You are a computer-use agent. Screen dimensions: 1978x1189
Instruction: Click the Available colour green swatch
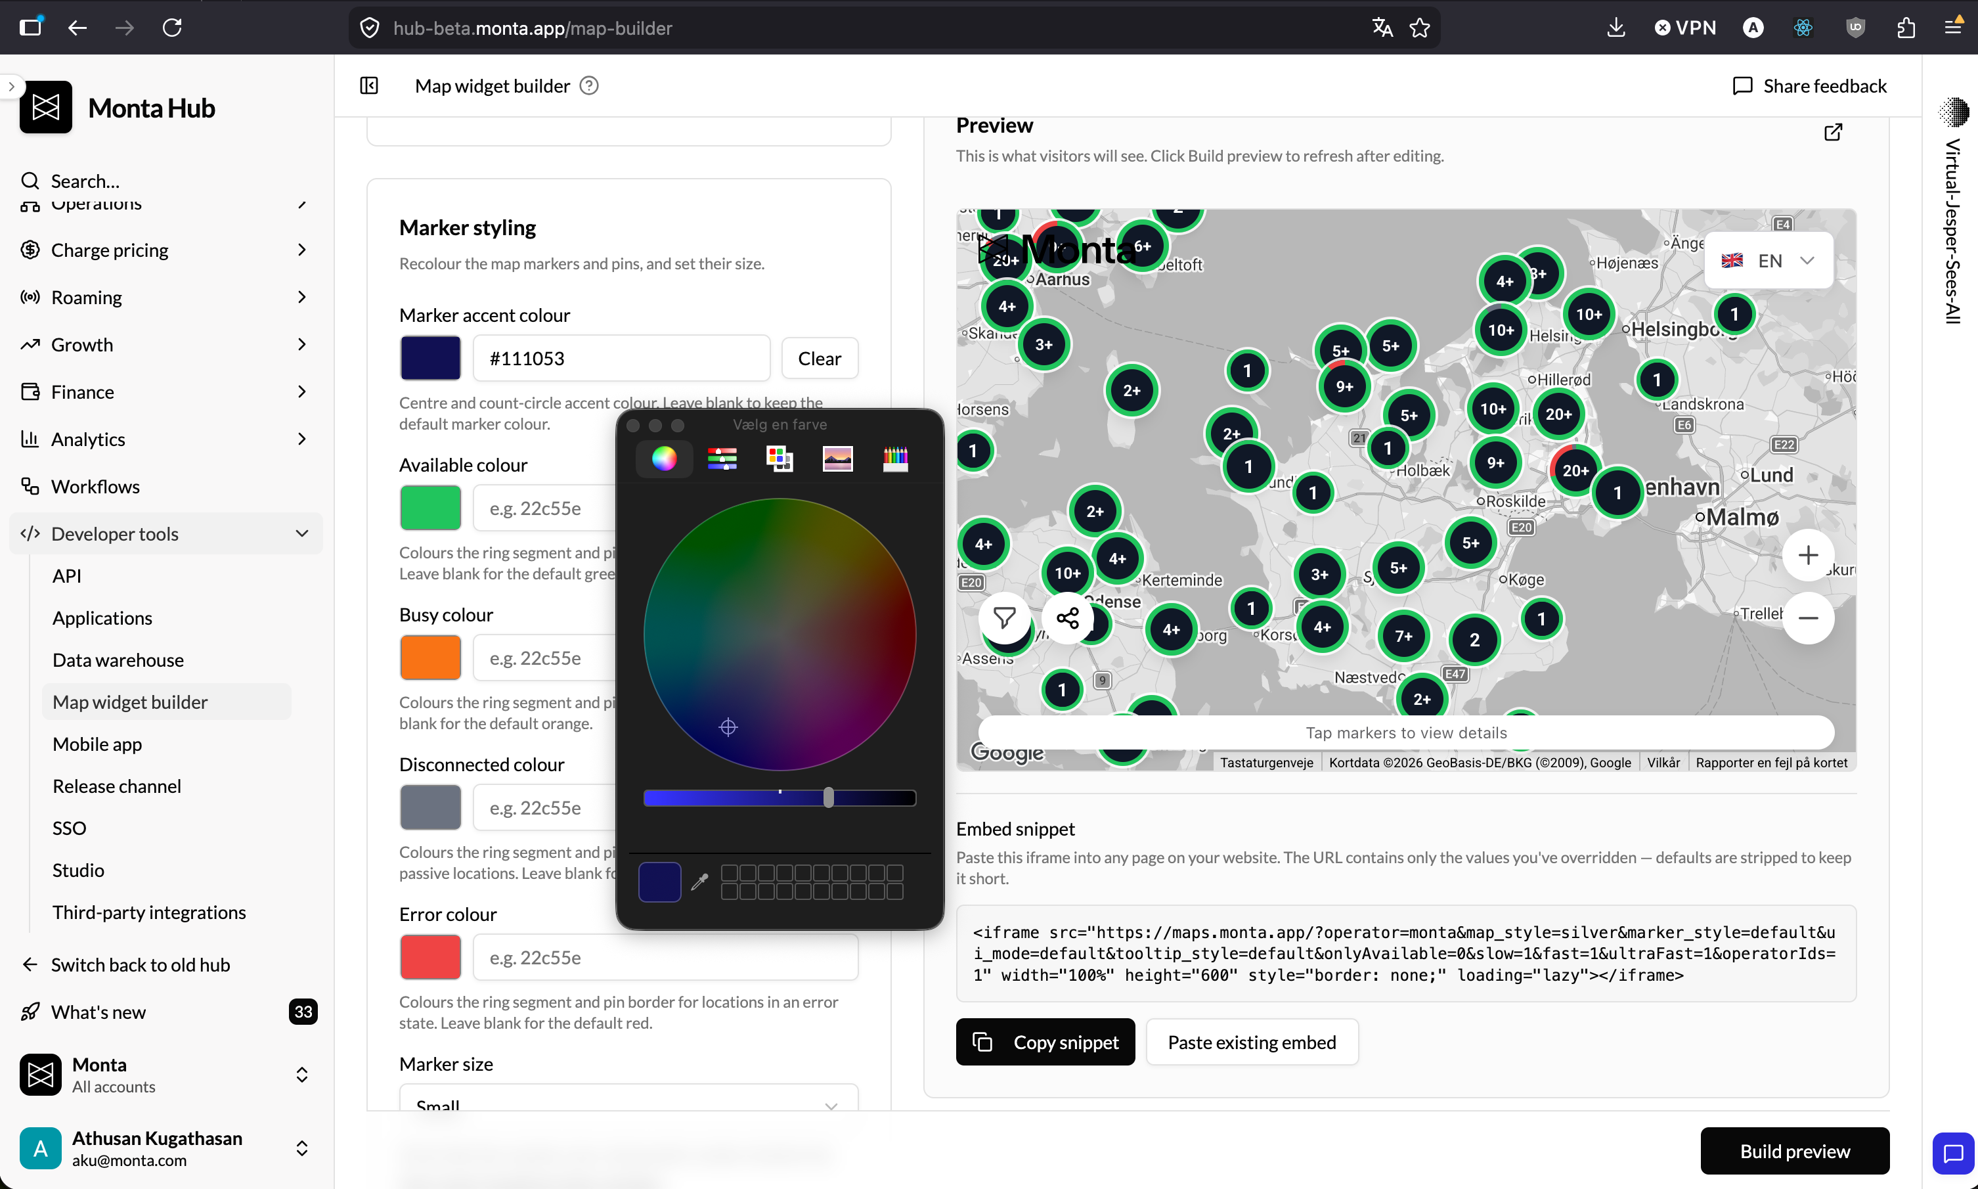pos(430,508)
